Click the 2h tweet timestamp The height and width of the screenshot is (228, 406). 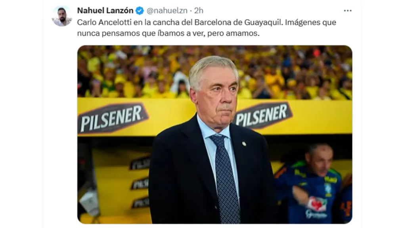point(199,11)
